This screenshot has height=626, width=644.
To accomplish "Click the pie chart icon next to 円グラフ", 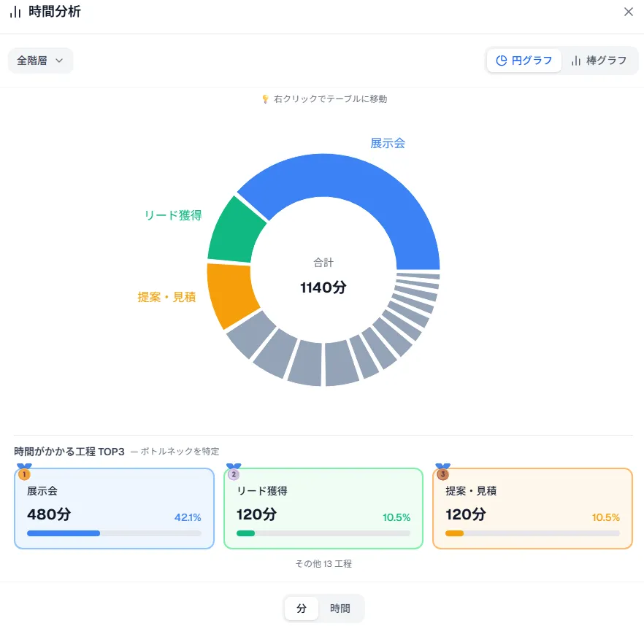I will coord(500,61).
